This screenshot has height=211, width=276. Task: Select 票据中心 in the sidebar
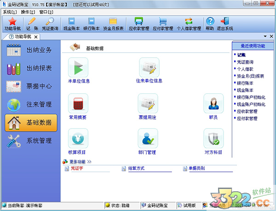(31, 86)
